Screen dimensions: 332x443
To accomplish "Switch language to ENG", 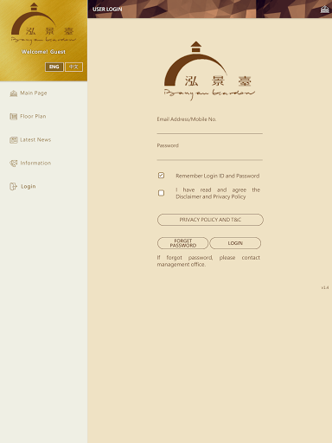I will click(x=54, y=67).
